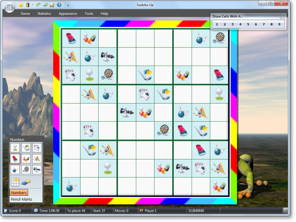Click the Player 1 status bar entry
The image size is (296, 222).
(x=148, y=210)
